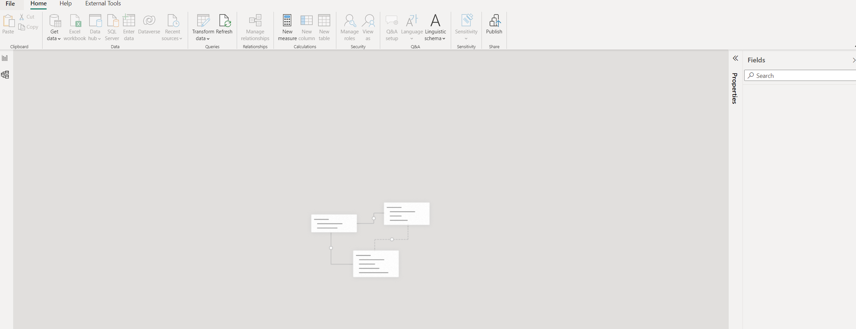This screenshot has height=329, width=856.
Task: Click the View as icon
Action: (368, 21)
